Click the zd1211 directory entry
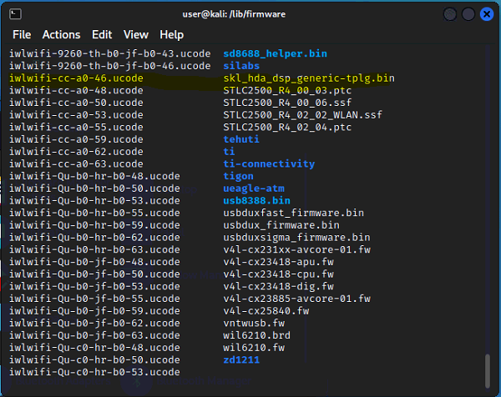The image size is (501, 397). point(241,359)
